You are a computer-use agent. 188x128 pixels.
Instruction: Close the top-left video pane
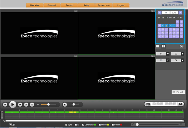click(x=77, y=11)
